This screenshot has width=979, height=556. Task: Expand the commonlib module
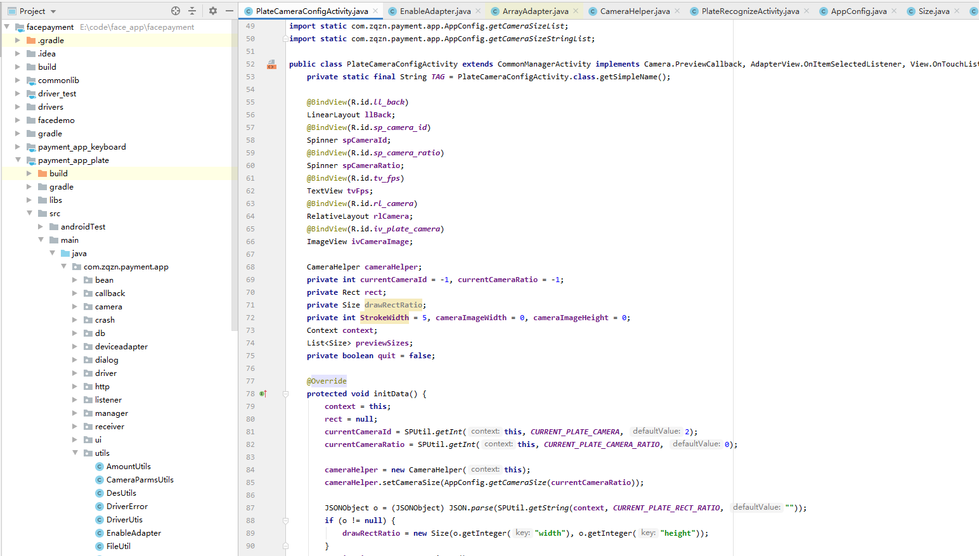pos(18,80)
